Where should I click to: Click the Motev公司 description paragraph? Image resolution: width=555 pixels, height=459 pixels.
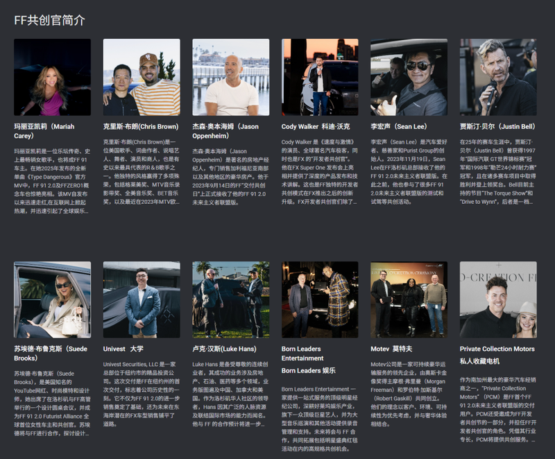409,394
